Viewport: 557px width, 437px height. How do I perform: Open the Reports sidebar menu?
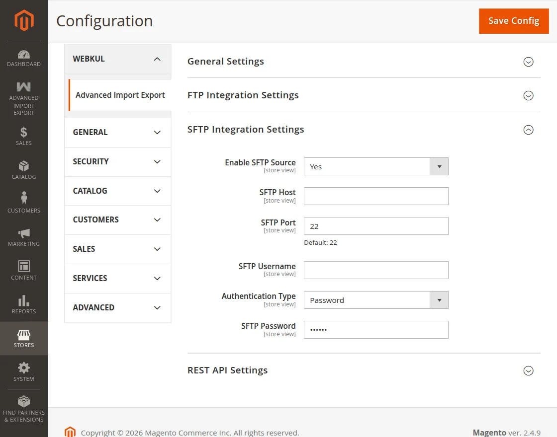pyautogui.click(x=24, y=305)
